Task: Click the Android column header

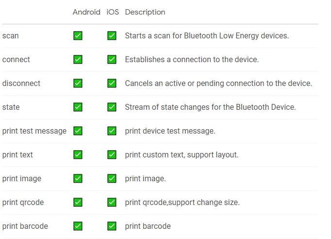Action: coord(86,12)
